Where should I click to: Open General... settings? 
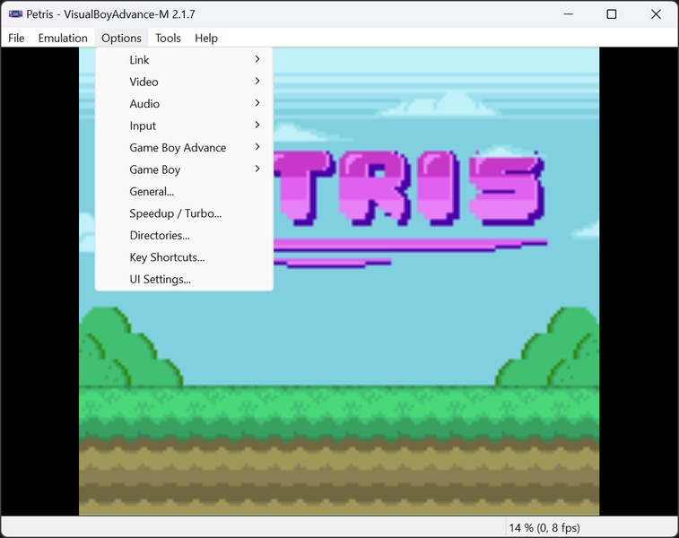pyautogui.click(x=152, y=191)
